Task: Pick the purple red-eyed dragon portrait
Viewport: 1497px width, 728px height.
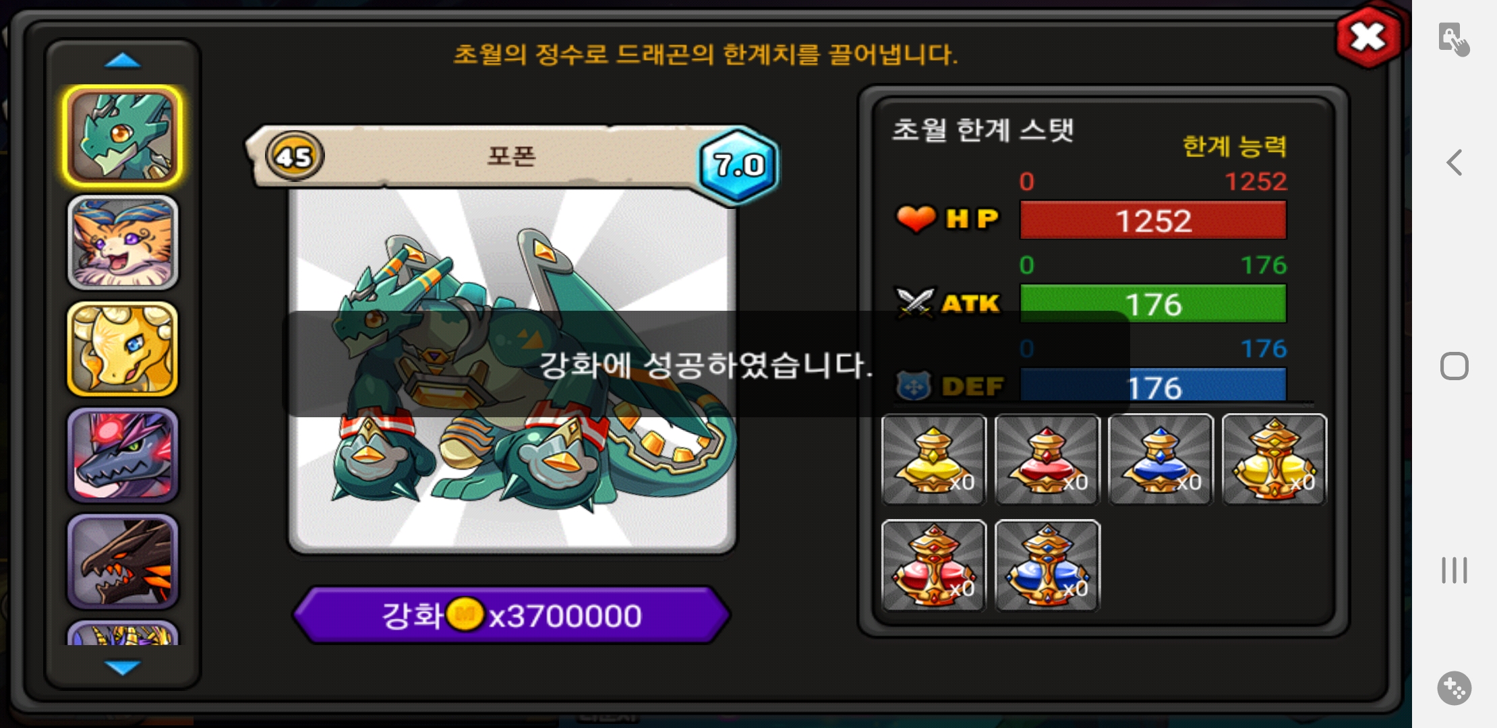Action: pyautogui.click(x=123, y=455)
